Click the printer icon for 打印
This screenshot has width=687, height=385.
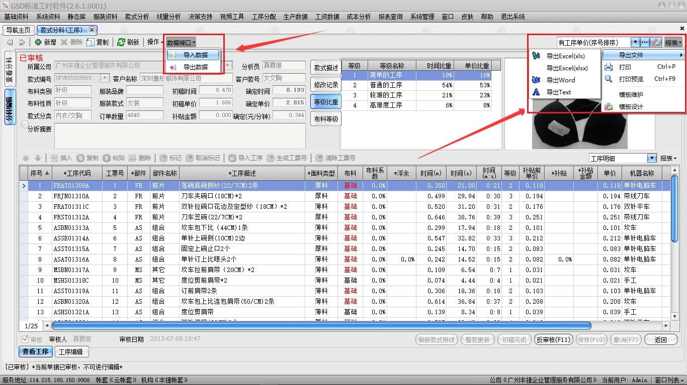(609, 67)
